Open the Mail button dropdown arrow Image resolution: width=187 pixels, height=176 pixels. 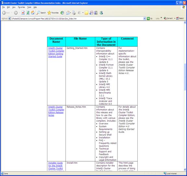click(x=70, y=13)
